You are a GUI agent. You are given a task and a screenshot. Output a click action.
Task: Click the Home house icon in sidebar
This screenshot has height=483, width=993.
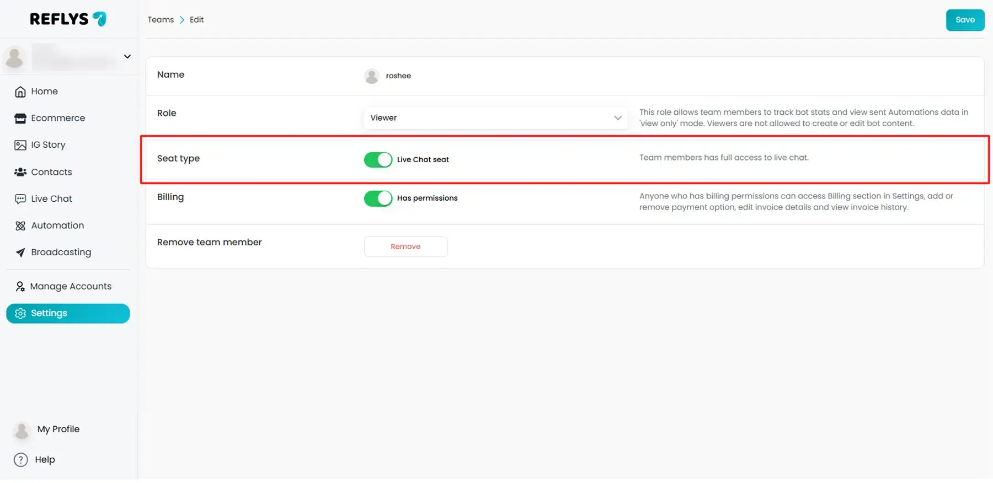point(20,92)
